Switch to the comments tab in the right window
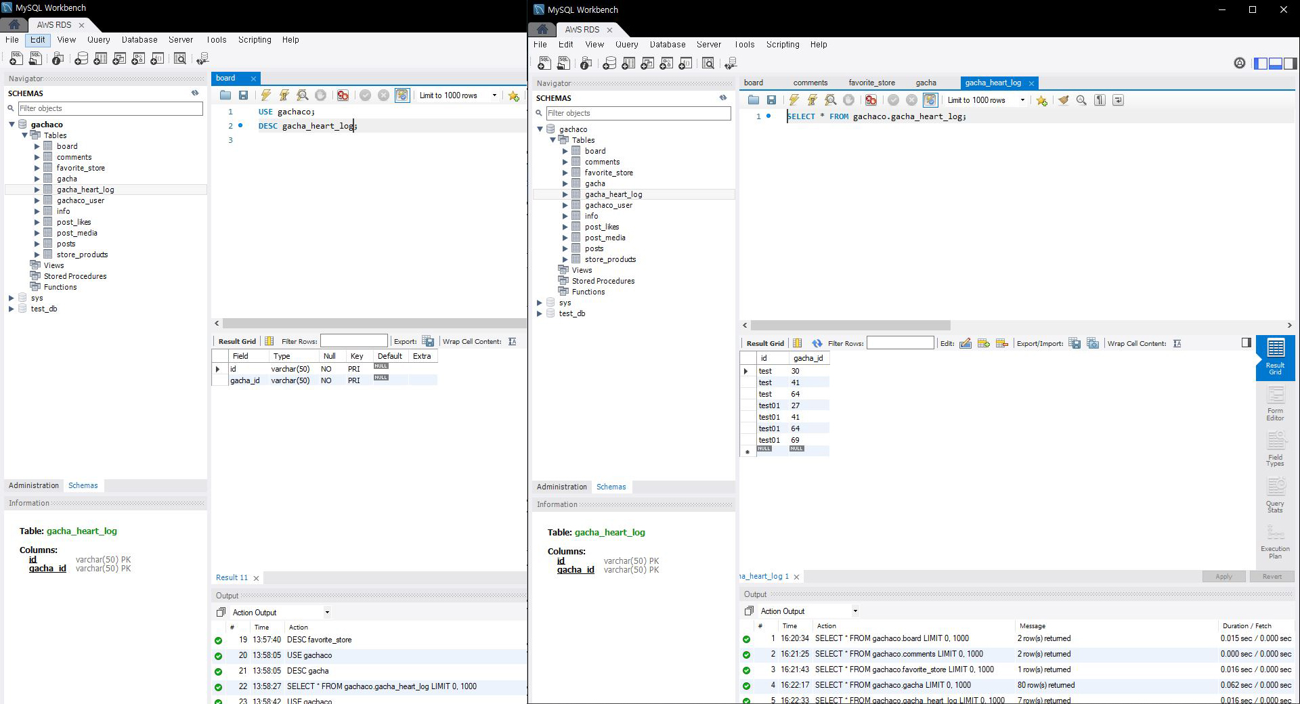1300x704 pixels. (810, 83)
